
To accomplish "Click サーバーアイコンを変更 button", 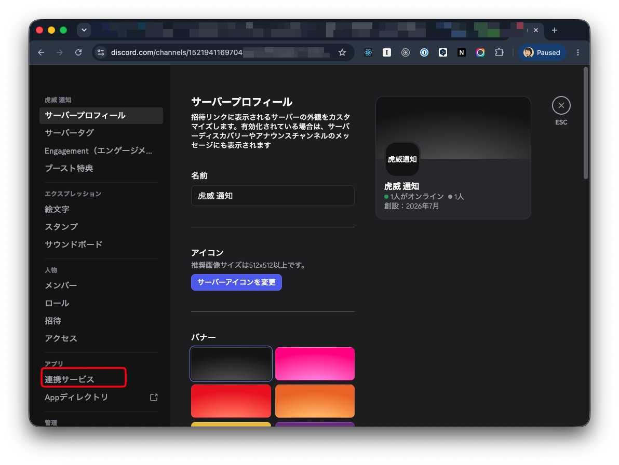I will click(236, 282).
